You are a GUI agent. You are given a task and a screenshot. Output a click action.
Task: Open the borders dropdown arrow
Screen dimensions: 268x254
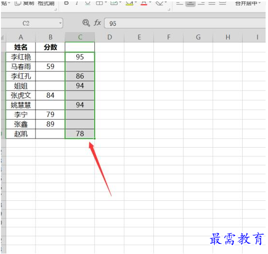105,2
